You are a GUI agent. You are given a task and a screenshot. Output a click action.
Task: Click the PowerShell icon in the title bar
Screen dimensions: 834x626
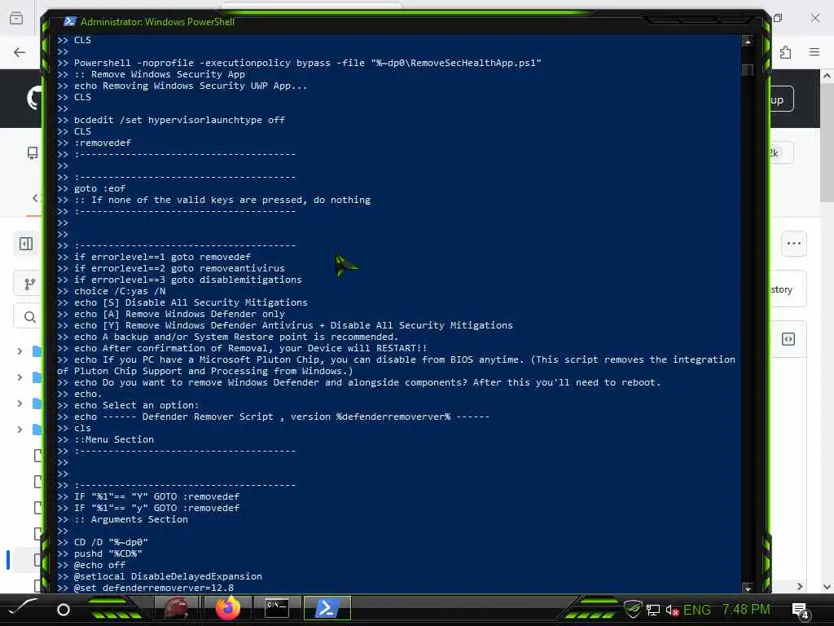tap(70, 21)
